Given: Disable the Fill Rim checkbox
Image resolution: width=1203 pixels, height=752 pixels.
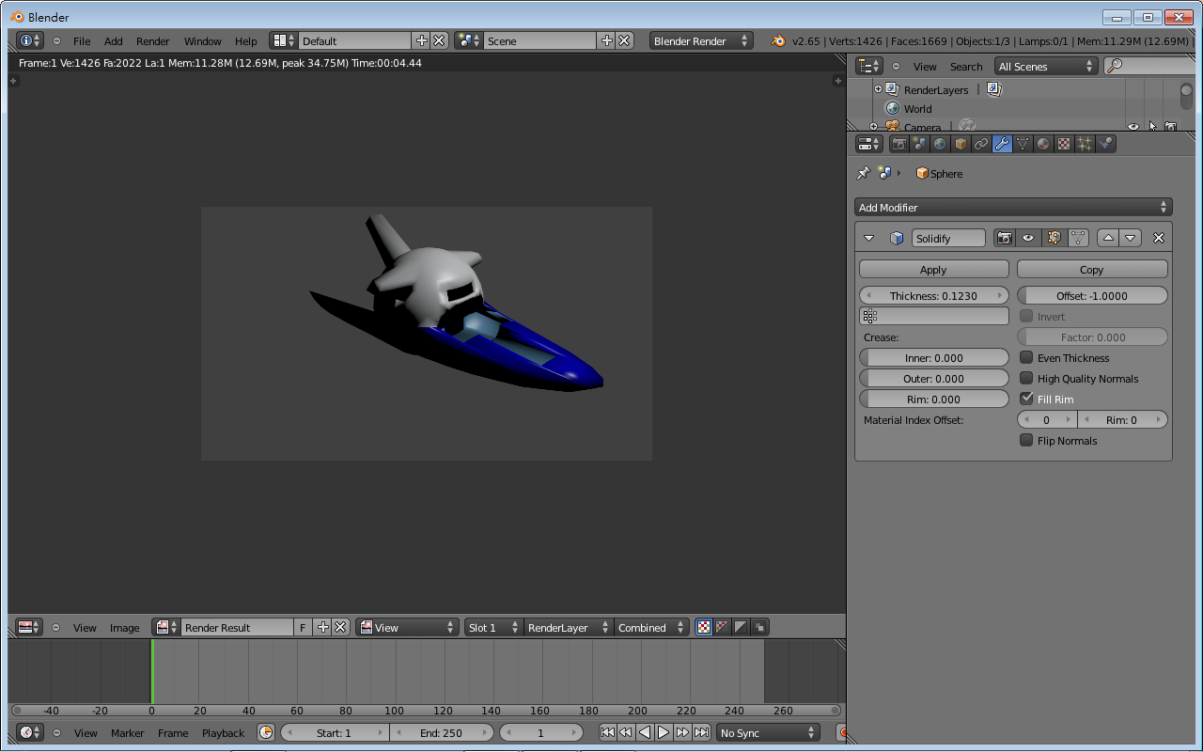Looking at the screenshot, I should 1027,398.
